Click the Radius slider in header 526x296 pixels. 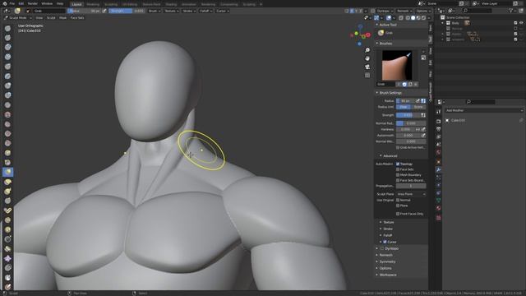tap(84, 11)
